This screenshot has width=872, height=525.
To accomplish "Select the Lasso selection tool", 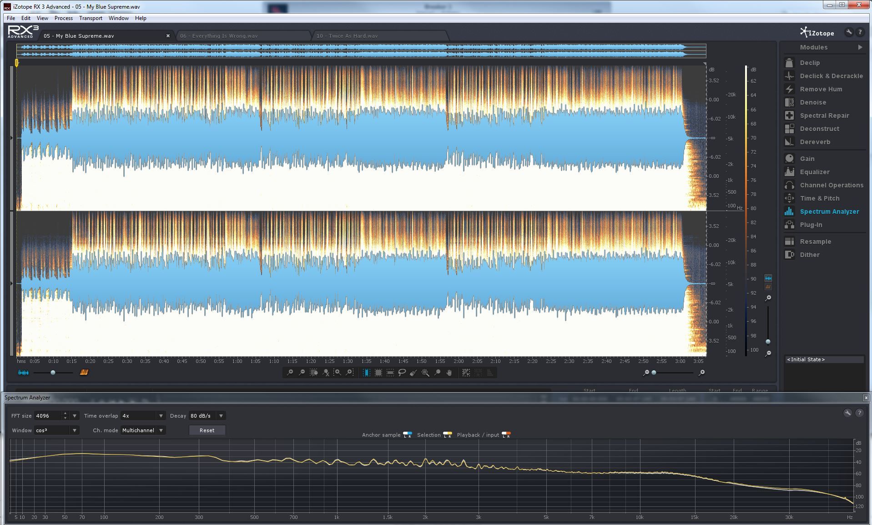I will 402,373.
